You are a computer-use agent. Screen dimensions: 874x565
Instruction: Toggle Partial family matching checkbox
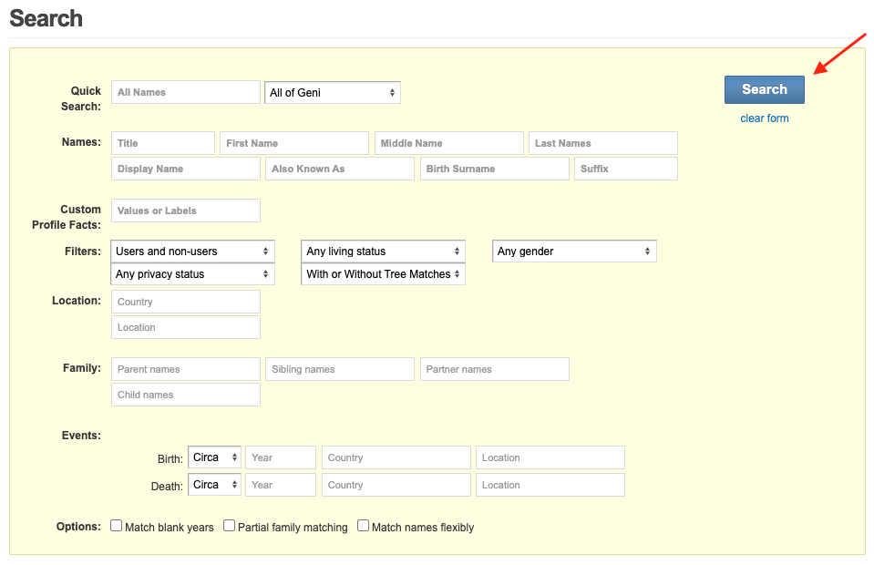(x=230, y=526)
